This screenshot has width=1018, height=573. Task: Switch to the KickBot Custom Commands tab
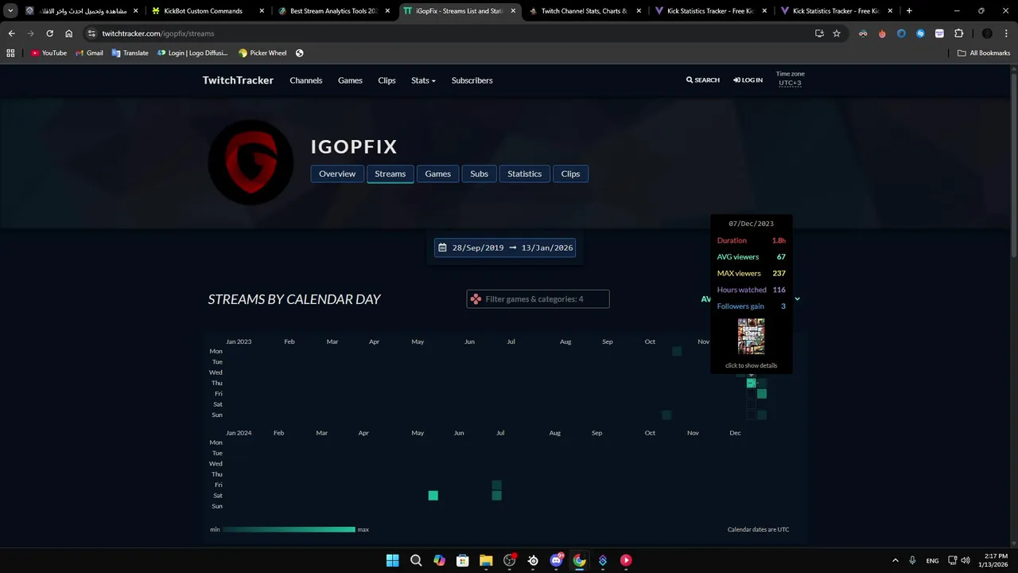[207, 11]
